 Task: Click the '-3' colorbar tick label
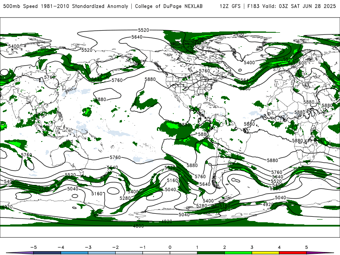click(x=88, y=247)
